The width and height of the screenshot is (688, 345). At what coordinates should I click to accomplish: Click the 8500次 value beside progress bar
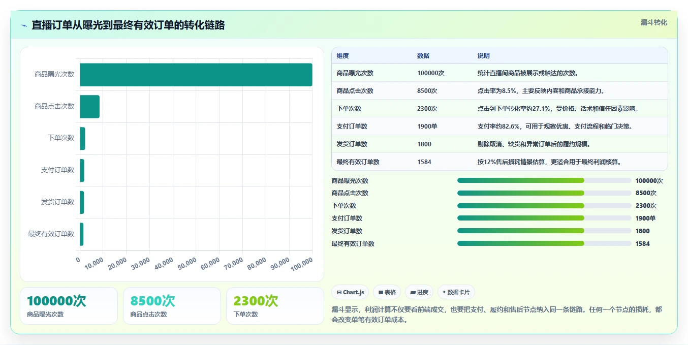click(x=645, y=193)
